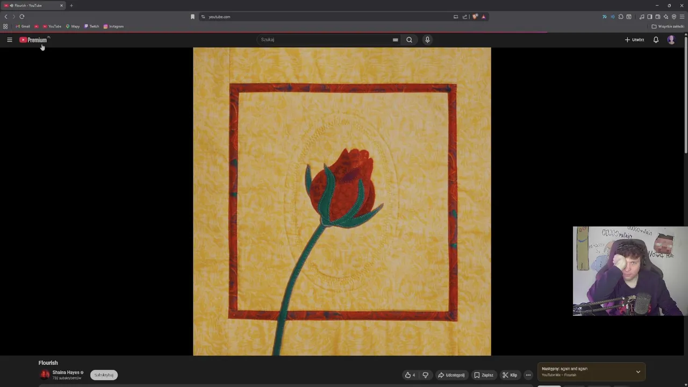Bookmark this page icon
This screenshot has height=387, width=688.
click(x=192, y=17)
